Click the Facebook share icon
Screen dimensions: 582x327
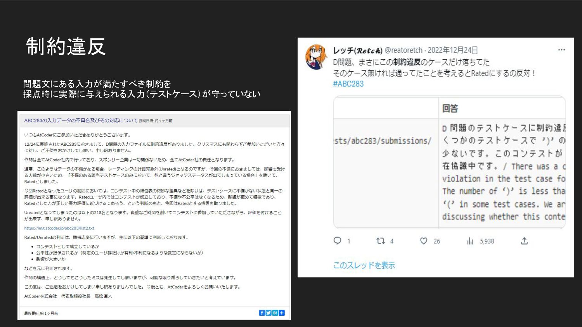point(262,313)
